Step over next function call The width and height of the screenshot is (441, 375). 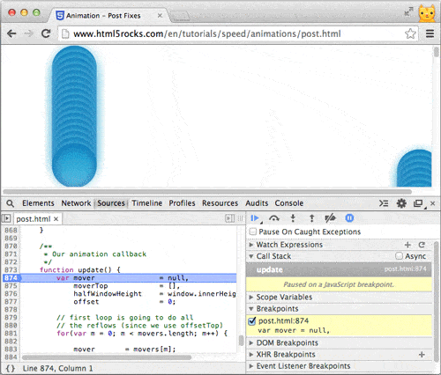point(274,218)
